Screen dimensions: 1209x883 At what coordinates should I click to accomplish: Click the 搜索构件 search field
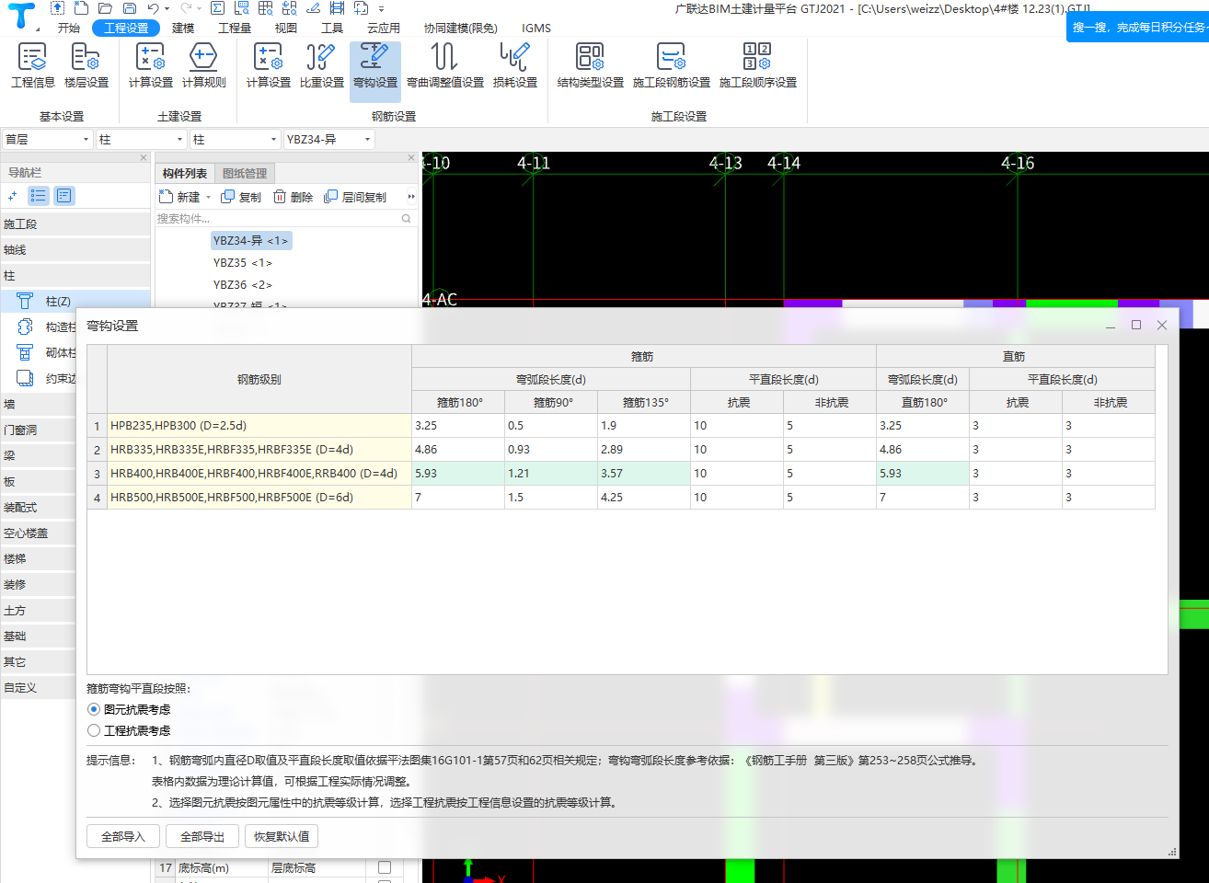(x=276, y=219)
